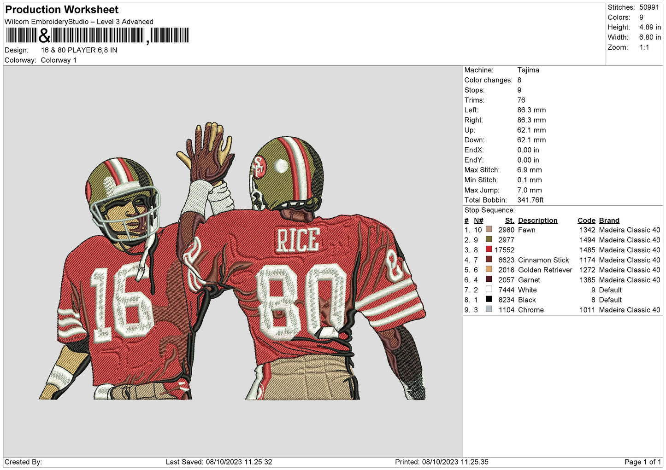Screen dimensions: 666x470
Task: Click the Chrome thread color swatch
Action: 489,309
